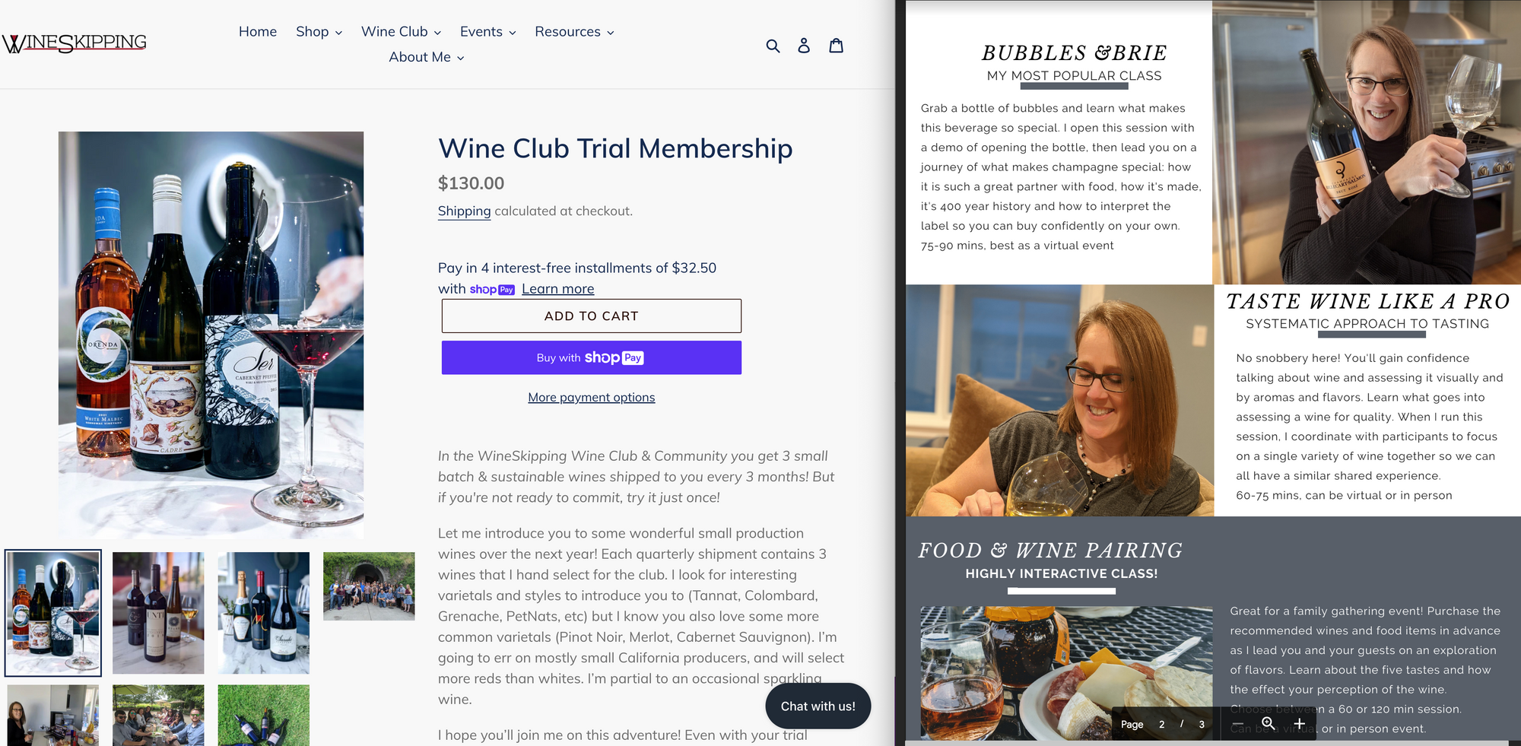The width and height of the screenshot is (1521, 746).
Task: Follow the Shipping policy link
Action: 464,211
